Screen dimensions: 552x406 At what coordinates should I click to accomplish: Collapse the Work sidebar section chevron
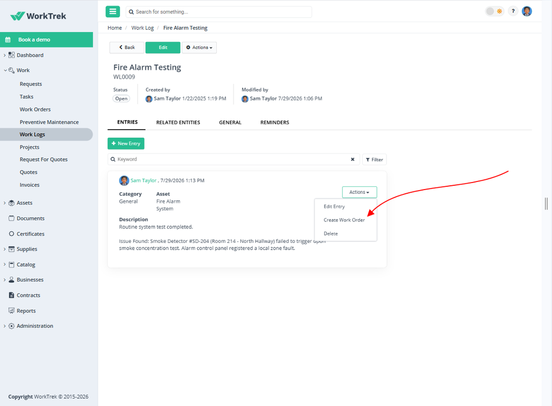5,71
